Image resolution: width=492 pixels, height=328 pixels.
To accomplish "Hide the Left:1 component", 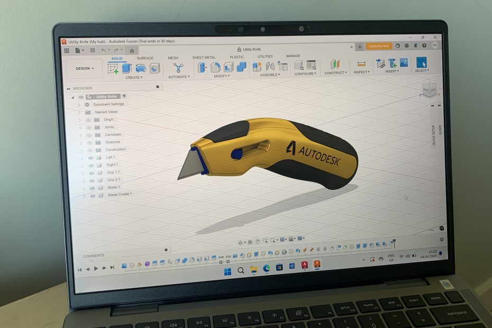I will point(90,158).
